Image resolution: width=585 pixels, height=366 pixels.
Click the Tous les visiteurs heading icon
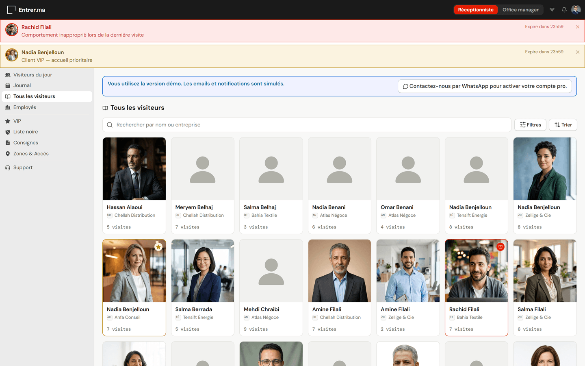[105, 108]
